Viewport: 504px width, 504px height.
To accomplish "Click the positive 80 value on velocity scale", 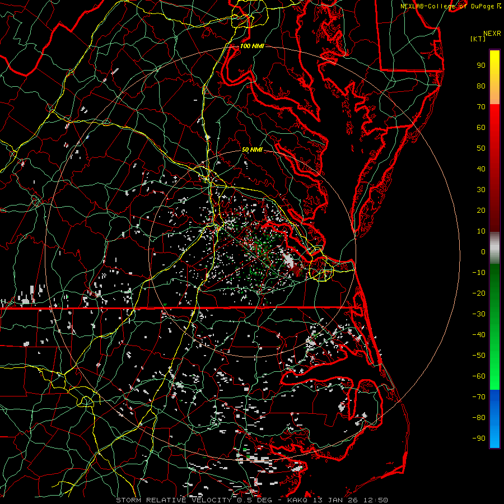I will tap(481, 86).
